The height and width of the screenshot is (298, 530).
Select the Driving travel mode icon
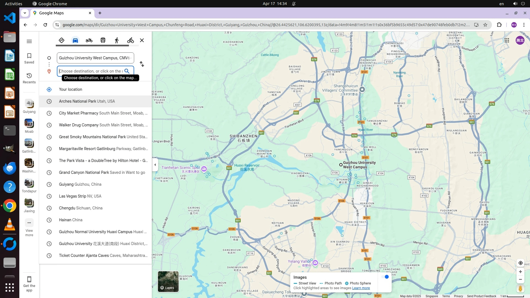[75, 40]
